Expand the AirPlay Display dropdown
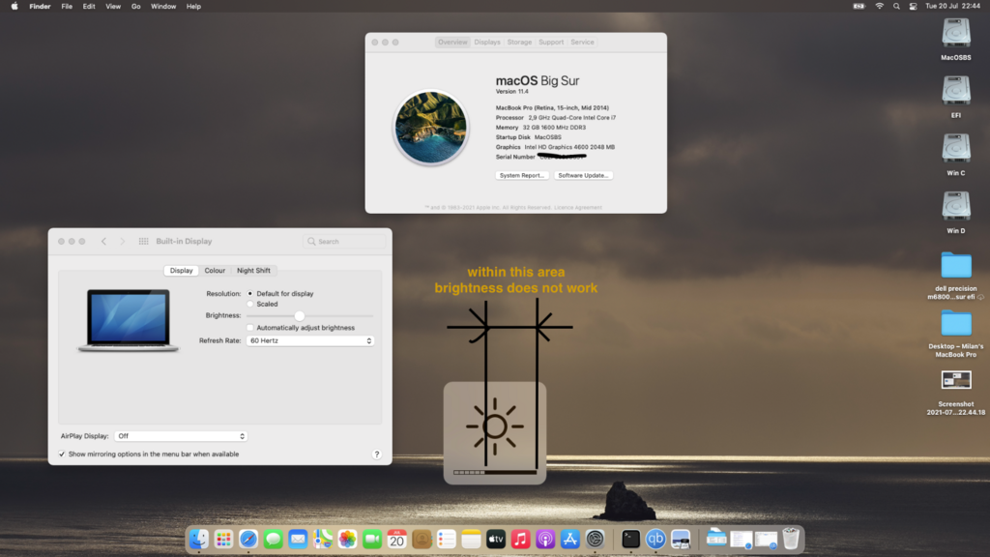The image size is (990, 557). pyautogui.click(x=181, y=436)
